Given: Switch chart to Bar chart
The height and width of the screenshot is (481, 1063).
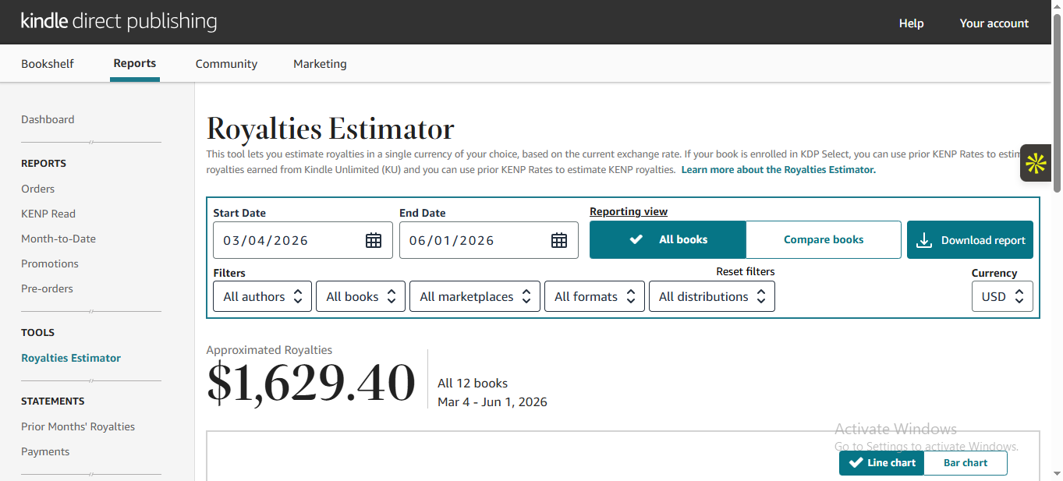Looking at the screenshot, I should tap(966, 462).
